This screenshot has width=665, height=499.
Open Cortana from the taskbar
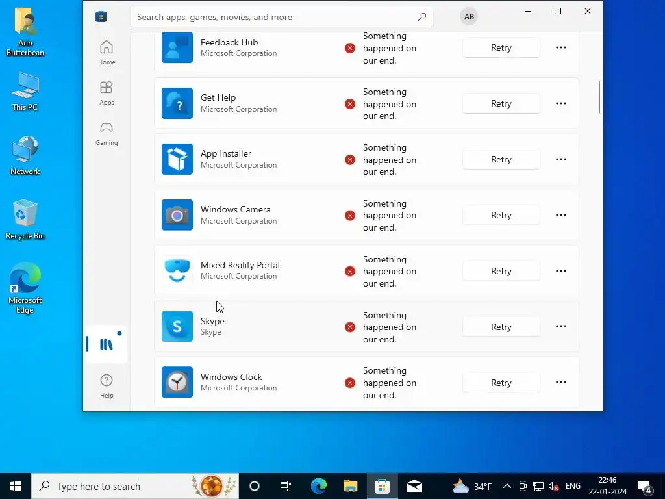(254, 486)
